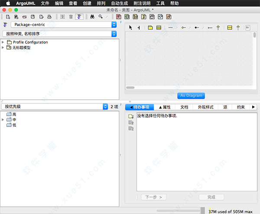Image resolution: width=260 pixels, height=214 pixels.
Task: Expand the Profile Configuration tree node
Action: tap(3, 42)
